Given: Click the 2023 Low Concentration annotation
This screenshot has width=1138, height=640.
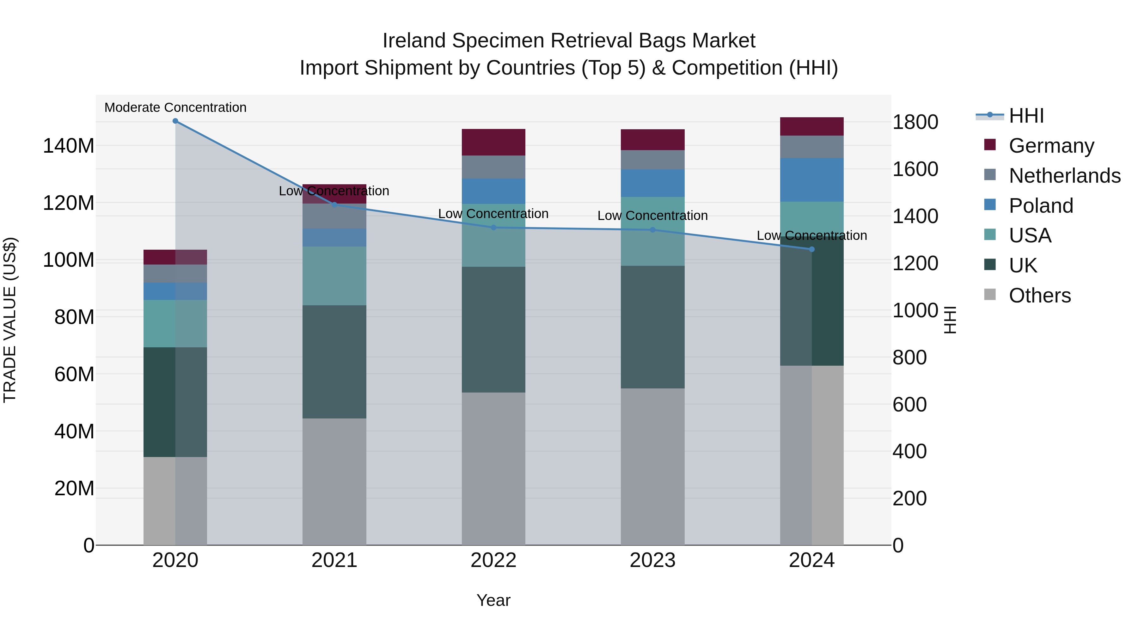Looking at the screenshot, I should pyautogui.click(x=652, y=216).
